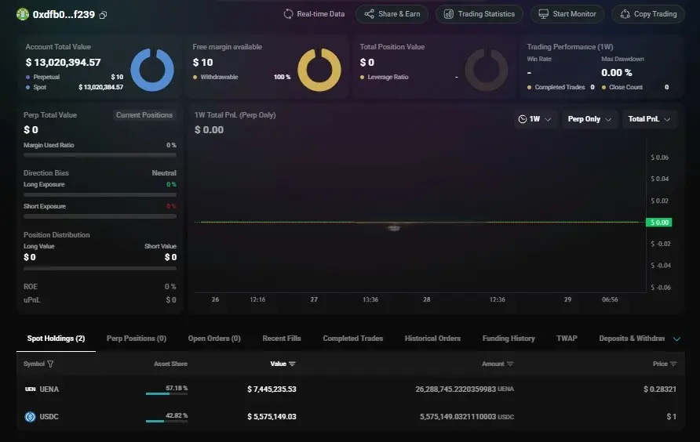Open Copy Trading
This screenshot has width=700, height=442.
click(648, 14)
